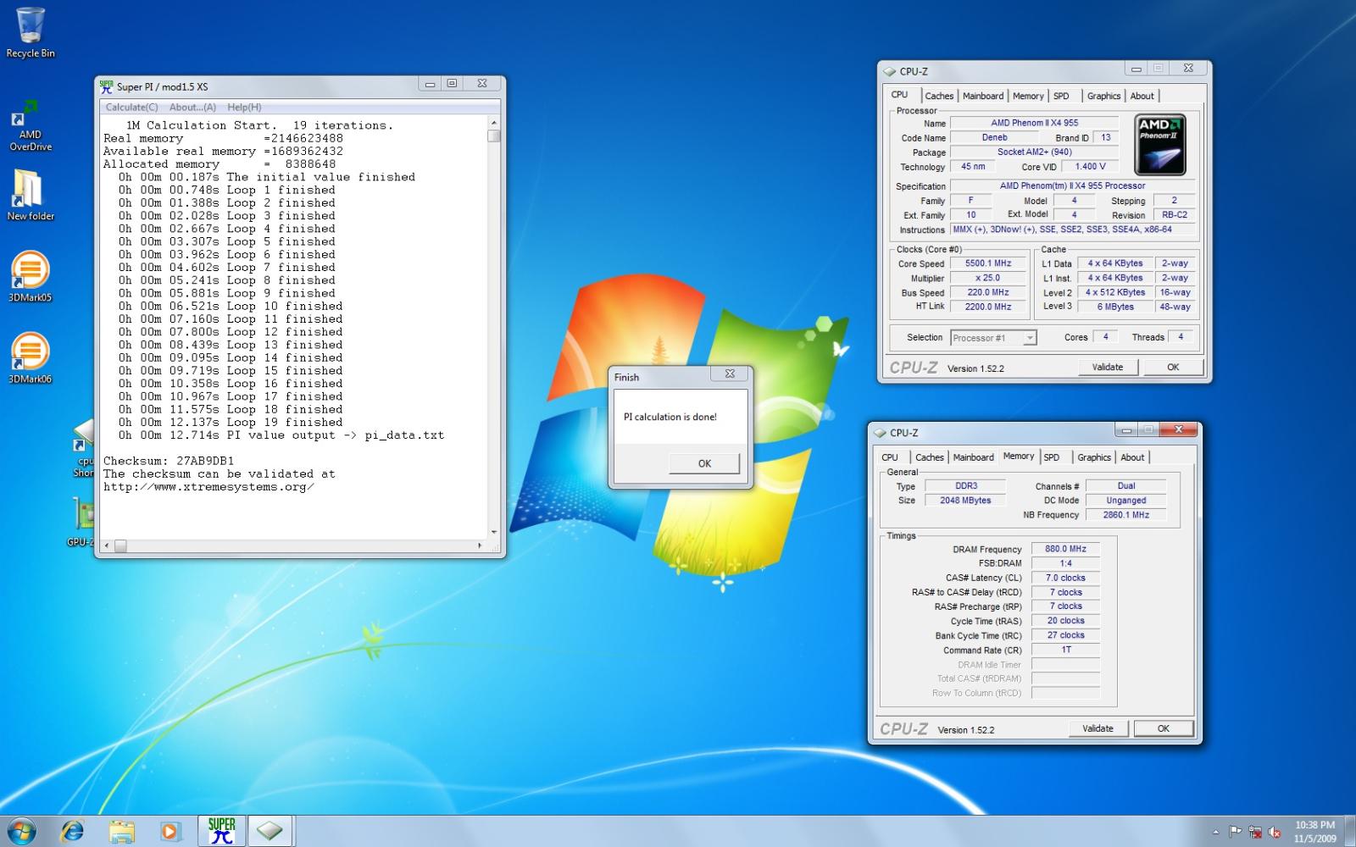Viewport: 1356px width, 847px height.
Task: Open Windows Media Player taskbar icon
Action: point(169,831)
